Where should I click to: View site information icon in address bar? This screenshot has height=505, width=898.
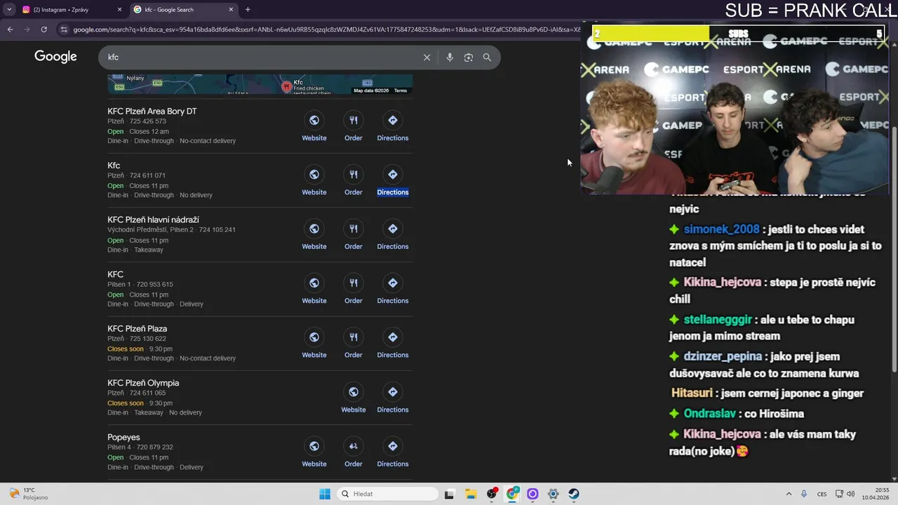64,29
